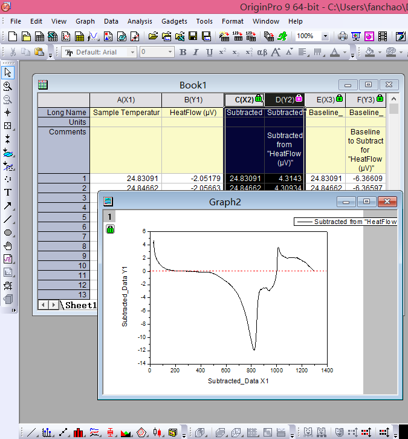408x439 pixels.
Task: Open the zoom percentage dropdown
Action: pos(325,36)
